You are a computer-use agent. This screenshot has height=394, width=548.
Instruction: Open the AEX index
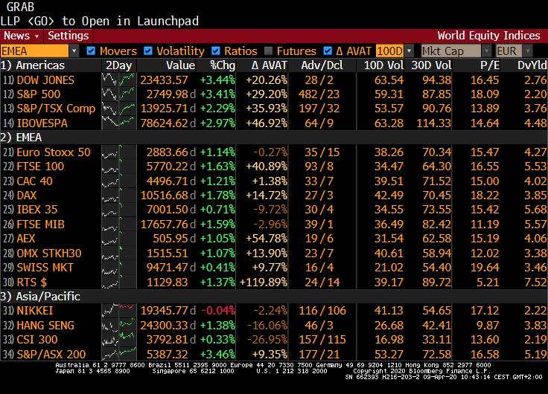click(26, 239)
